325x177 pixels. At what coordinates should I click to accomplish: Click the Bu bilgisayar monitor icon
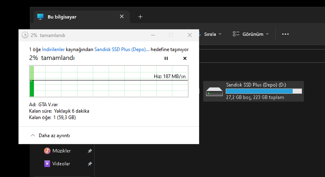point(40,17)
